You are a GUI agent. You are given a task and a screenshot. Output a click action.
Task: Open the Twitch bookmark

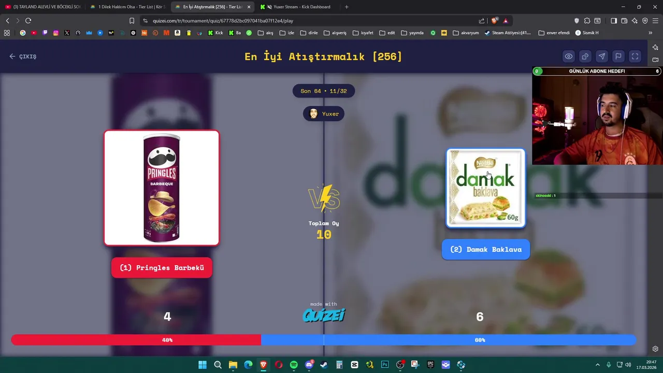(x=45, y=33)
